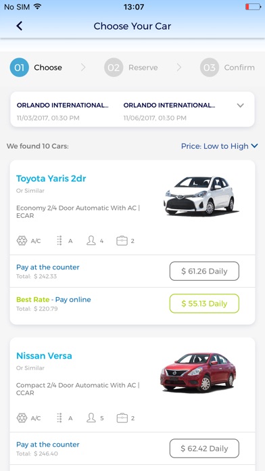Screen dimensions: 265x471
Task: Tap the red Nissan Versa car image
Action: click(198, 373)
